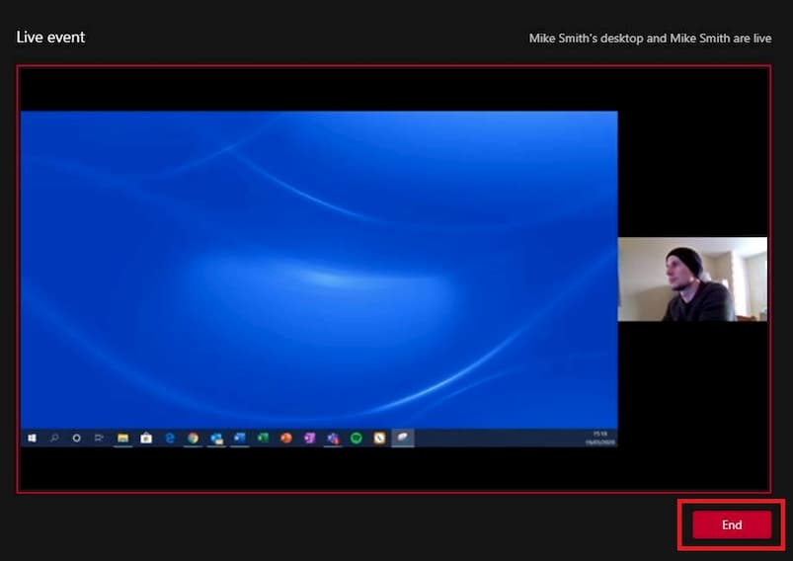Viewport: 793px width, 561px height.
Task: Open Cortana circle icon on the taskbar
Action: coord(76,439)
